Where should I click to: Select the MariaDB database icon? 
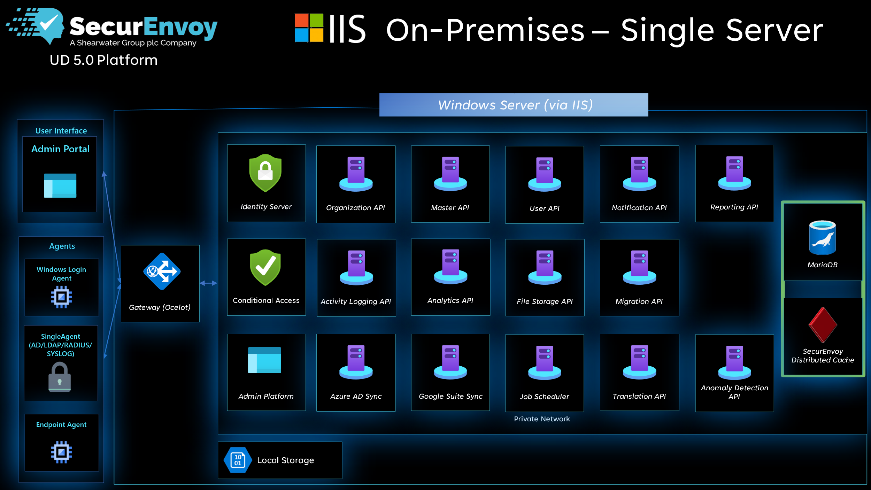(823, 238)
